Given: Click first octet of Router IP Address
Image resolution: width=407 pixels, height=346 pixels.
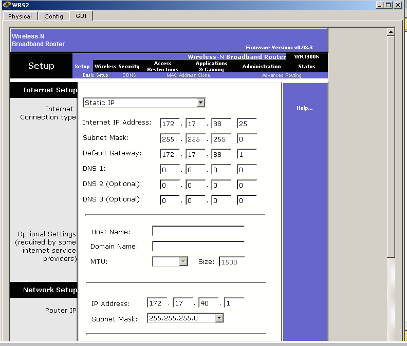Looking at the screenshot, I should click(157, 303).
